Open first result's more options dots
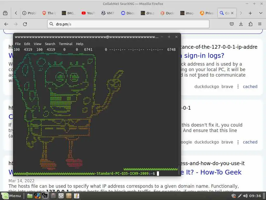Image resolution: width=266 pixels, height=200 pixels. [x=238, y=86]
